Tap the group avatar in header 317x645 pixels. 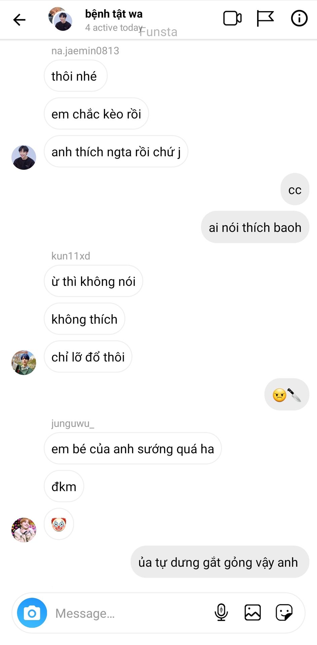(61, 19)
